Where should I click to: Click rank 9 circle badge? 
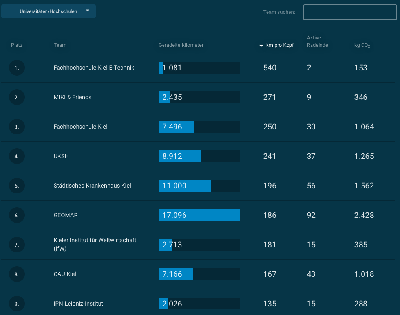[x=17, y=304]
